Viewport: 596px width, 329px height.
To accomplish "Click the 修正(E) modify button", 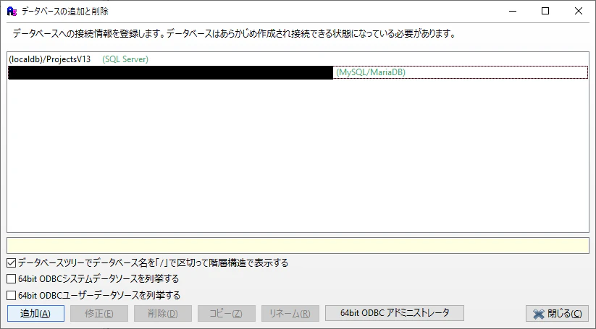I will [99, 313].
